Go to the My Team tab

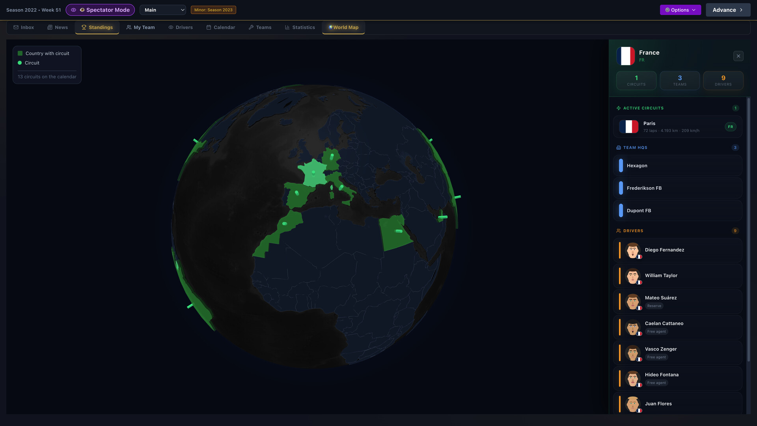point(140,27)
